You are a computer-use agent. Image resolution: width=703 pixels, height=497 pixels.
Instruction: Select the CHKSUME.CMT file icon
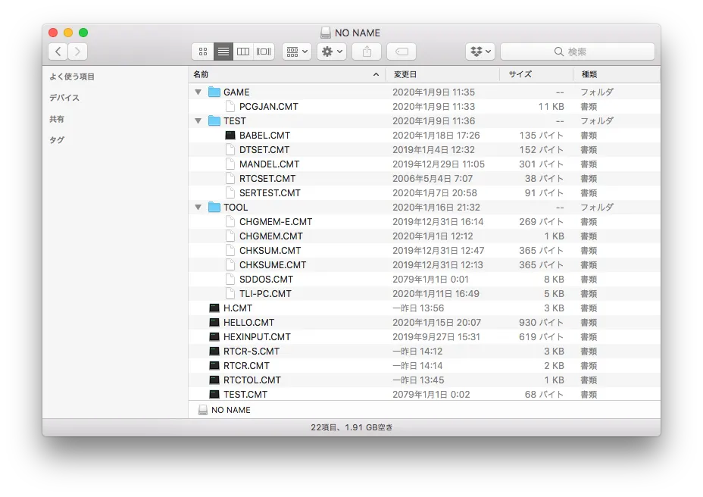[230, 264]
